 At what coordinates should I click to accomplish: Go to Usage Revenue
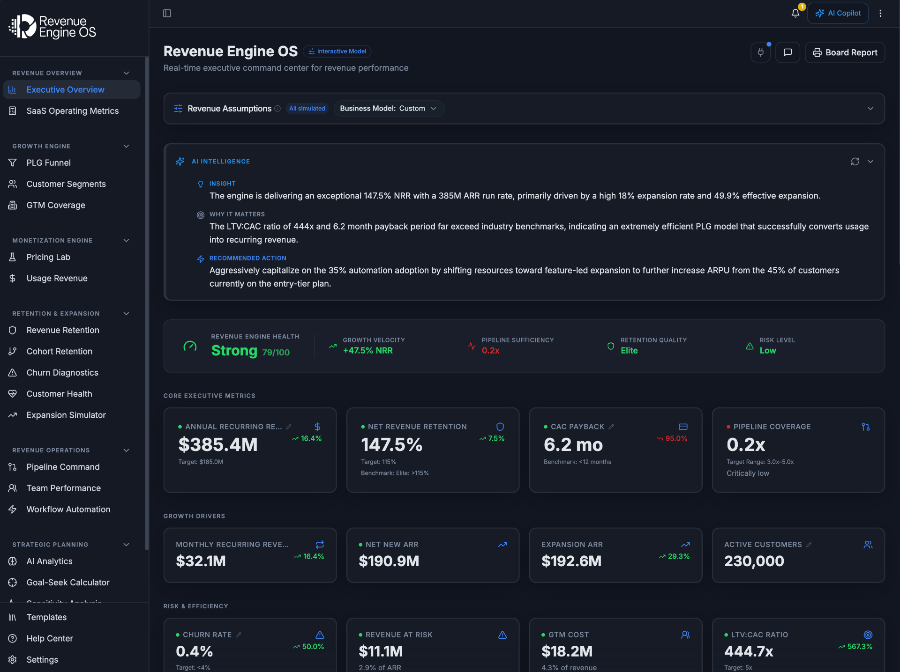click(x=72, y=278)
